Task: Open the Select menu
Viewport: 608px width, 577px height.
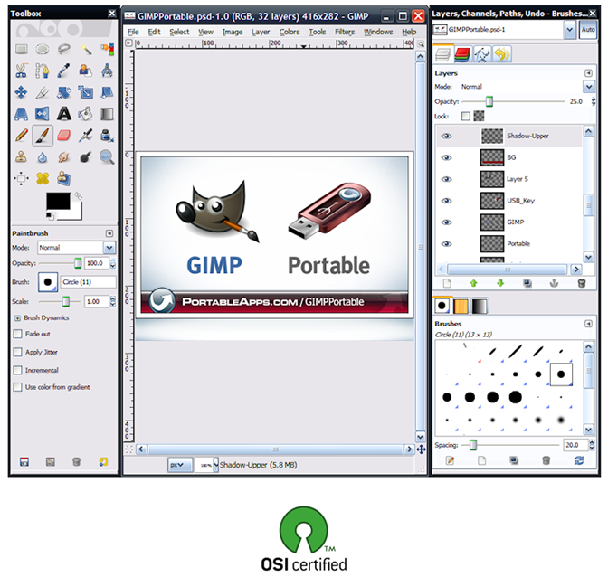Action: click(x=179, y=32)
